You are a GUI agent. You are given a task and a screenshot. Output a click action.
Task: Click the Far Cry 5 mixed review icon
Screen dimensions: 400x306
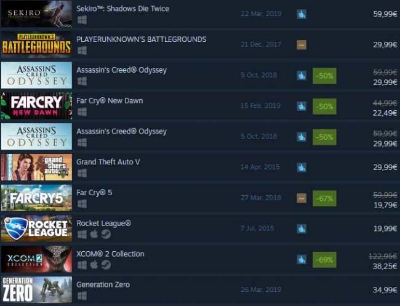(x=302, y=198)
